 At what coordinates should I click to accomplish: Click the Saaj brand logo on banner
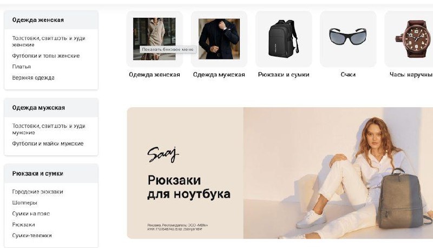[163, 155]
